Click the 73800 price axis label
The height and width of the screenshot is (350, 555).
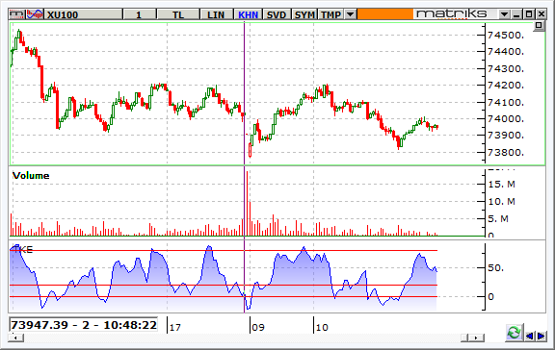pyautogui.click(x=506, y=153)
